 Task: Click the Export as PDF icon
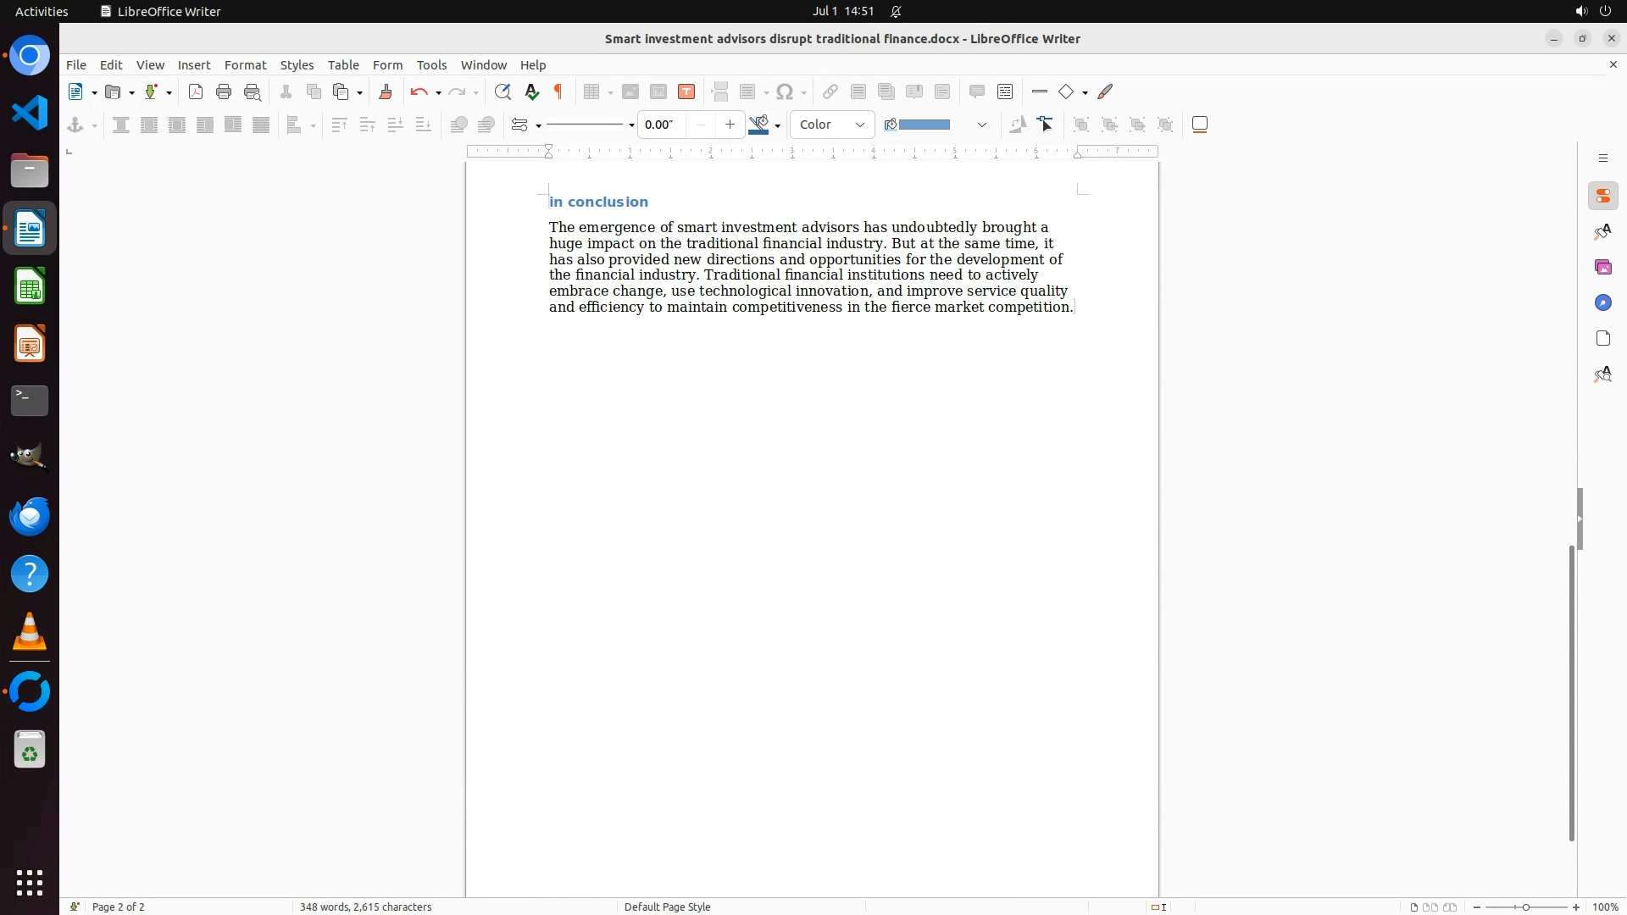click(x=196, y=91)
